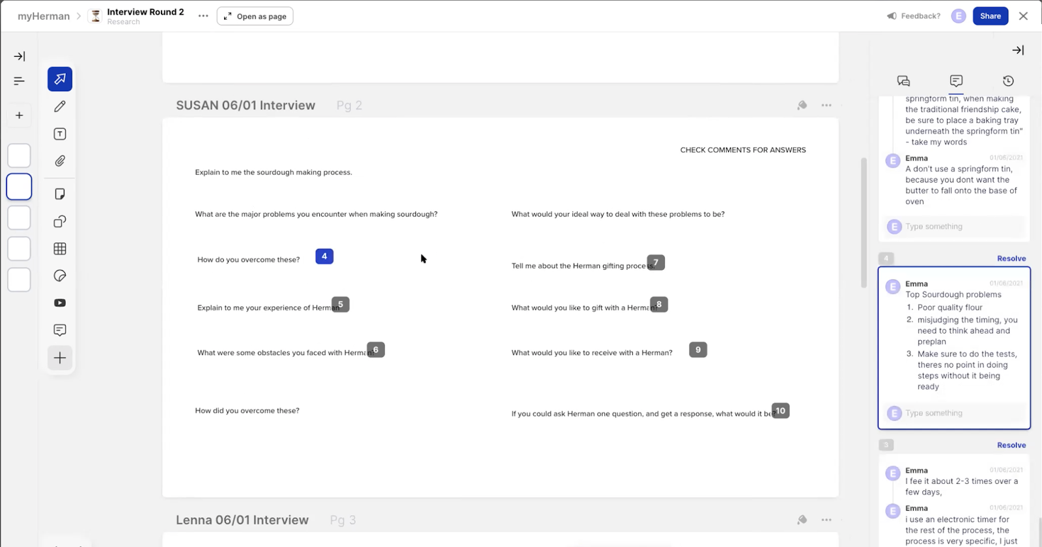Switch to the chat conversations tab
1042x547 pixels.
tap(903, 81)
